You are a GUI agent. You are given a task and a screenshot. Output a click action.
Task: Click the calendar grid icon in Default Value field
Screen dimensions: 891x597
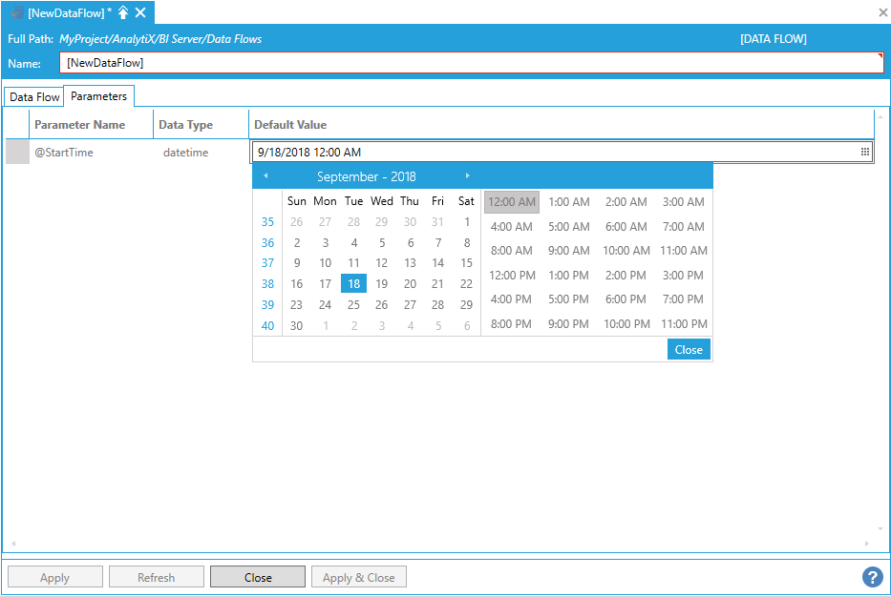coord(864,152)
